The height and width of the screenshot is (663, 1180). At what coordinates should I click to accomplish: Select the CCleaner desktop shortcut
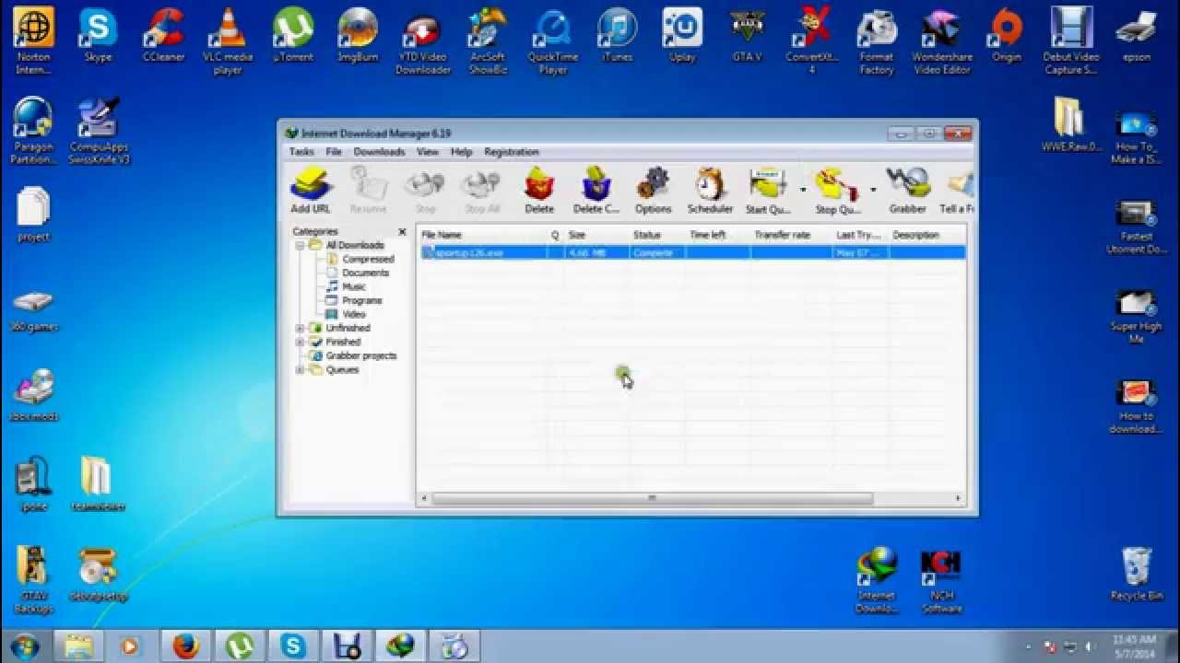pos(163,37)
